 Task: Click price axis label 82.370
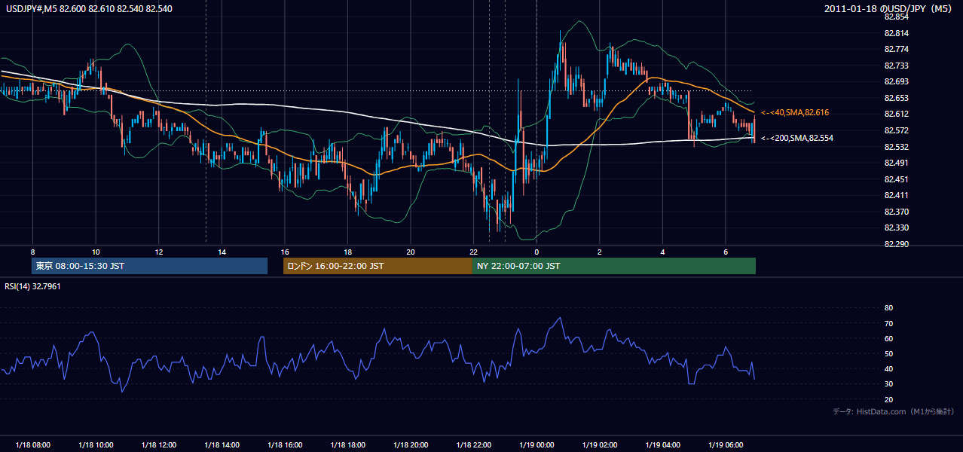[x=896, y=212]
